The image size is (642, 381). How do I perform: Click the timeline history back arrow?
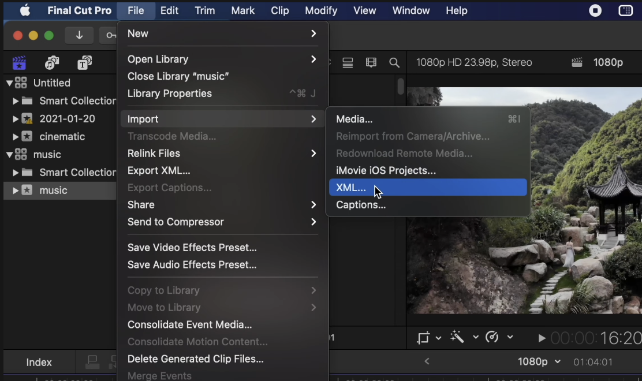(x=427, y=361)
